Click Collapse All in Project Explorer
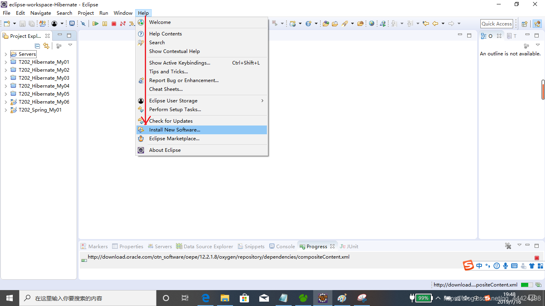 37,46
